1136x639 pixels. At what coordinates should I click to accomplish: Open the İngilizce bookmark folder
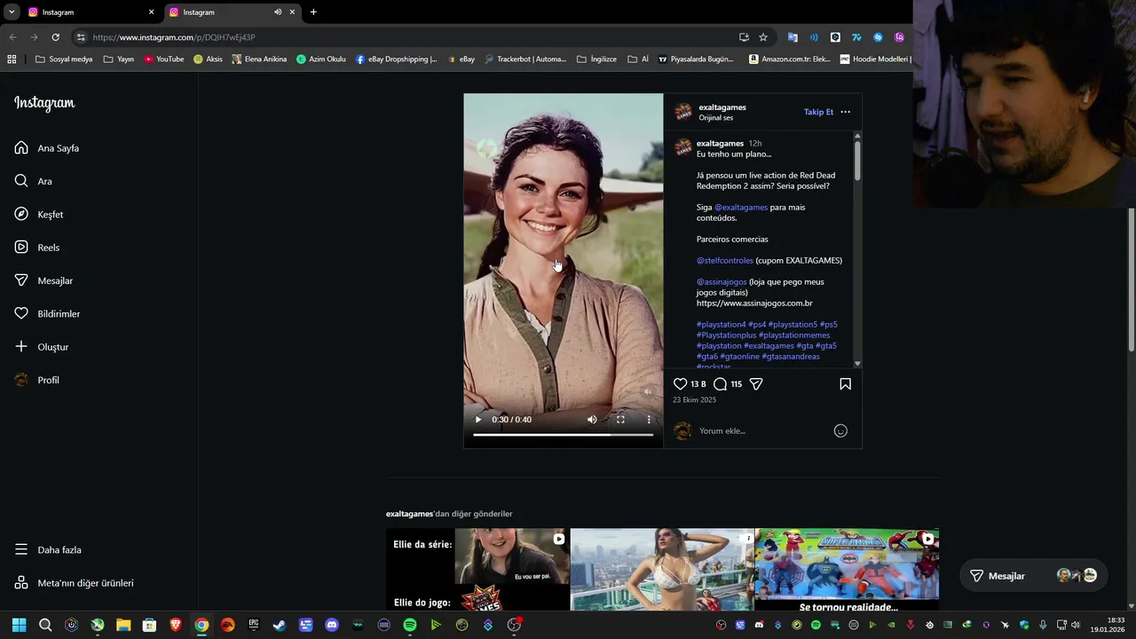pos(596,59)
